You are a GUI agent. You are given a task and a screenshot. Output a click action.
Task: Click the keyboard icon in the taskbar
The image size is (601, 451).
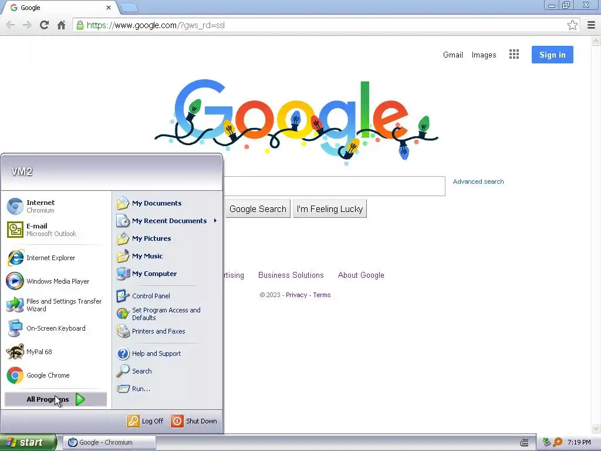(x=525, y=443)
